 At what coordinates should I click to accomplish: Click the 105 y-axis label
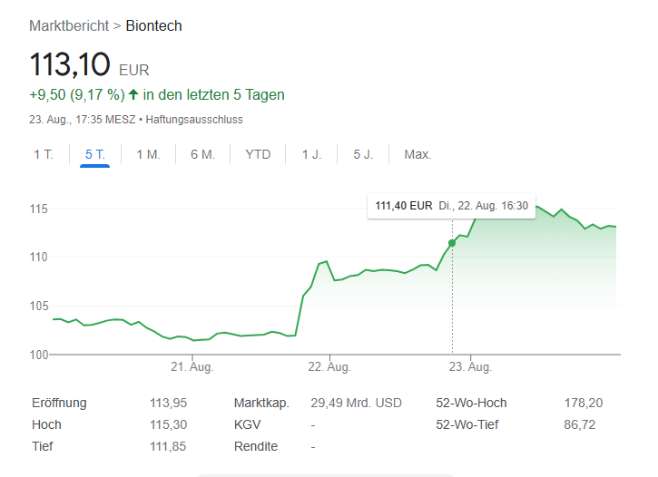[39, 306]
